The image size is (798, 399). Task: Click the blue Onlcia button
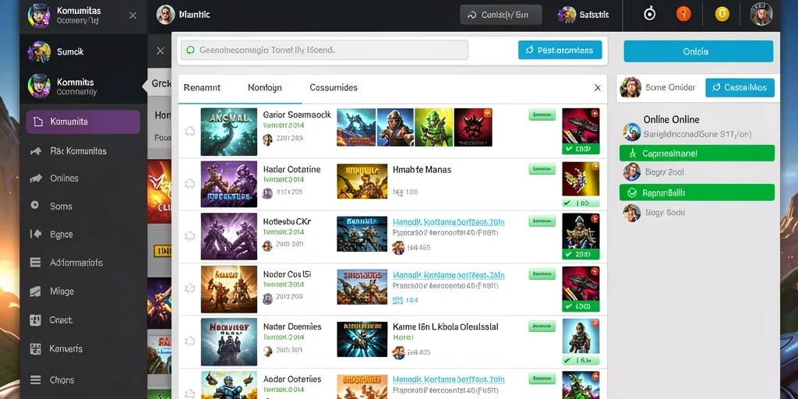tap(698, 51)
